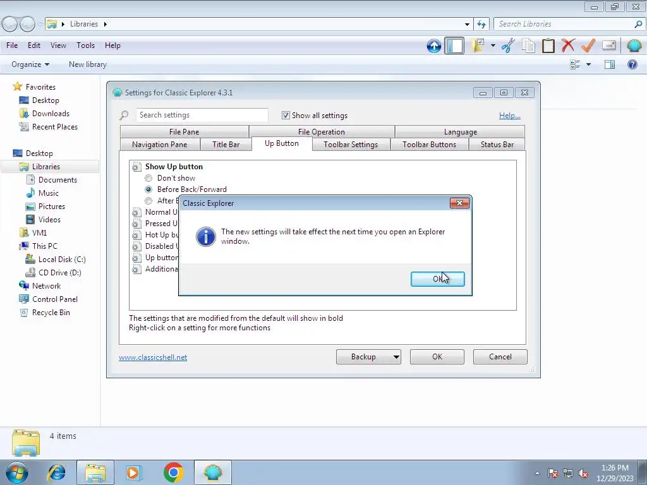Image resolution: width=647 pixels, height=485 pixels.
Task: Launch Google Chrome from the taskbar
Action: point(173,472)
